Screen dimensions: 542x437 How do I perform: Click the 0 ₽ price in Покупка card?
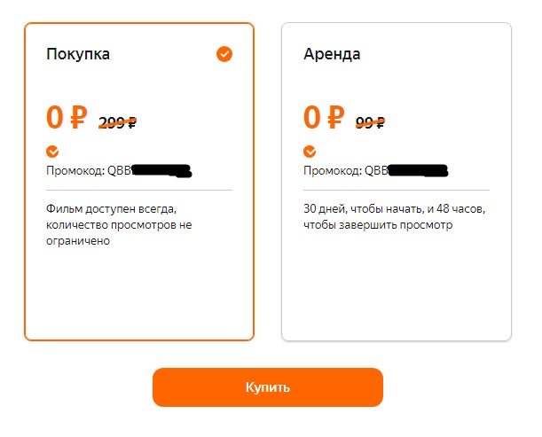click(67, 118)
